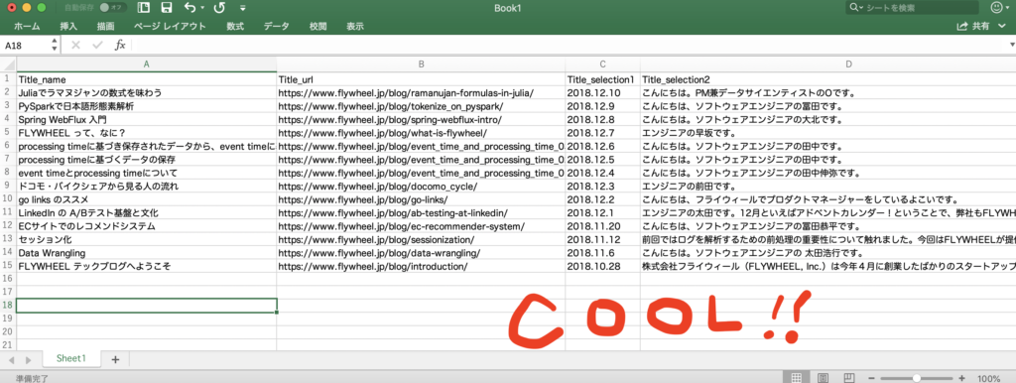The image size is (1016, 383).
Task: Click the Redo icon in quick toolbar
Action: (219, 8)
